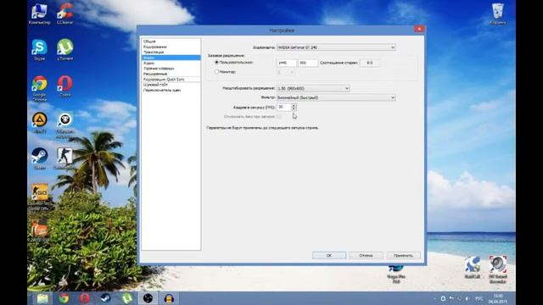543x305 pixels.
Task: Launch Google Chrome from the desktop
Action: pos(39,88)
